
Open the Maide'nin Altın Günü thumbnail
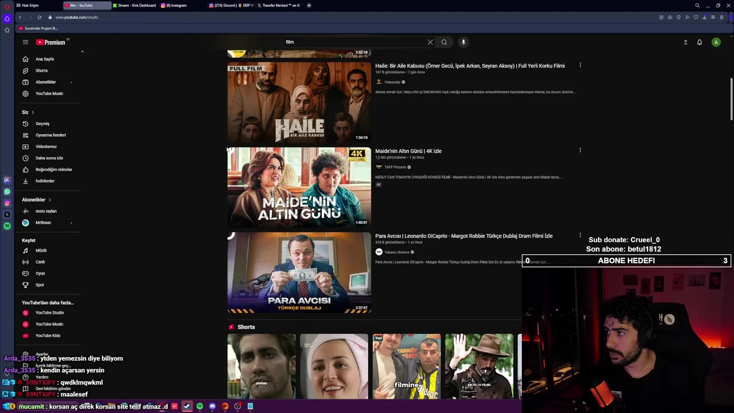click(299, 187)
